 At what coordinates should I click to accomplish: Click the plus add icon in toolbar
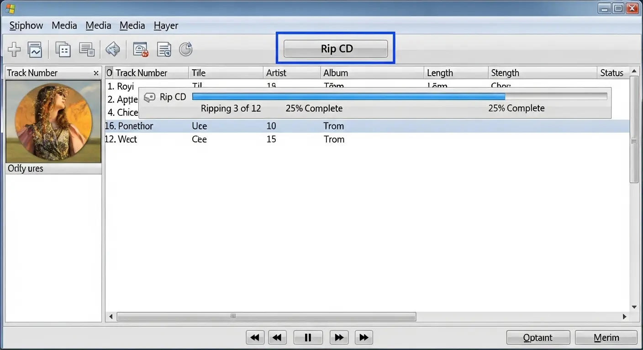click(x=15, y=49)
